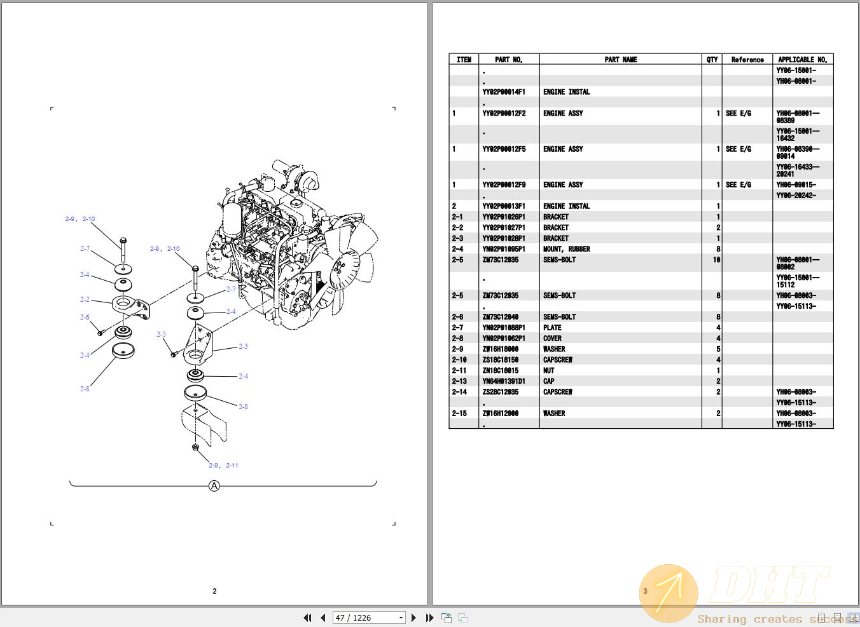Select part number ZS28C12035

click(500, 393)
